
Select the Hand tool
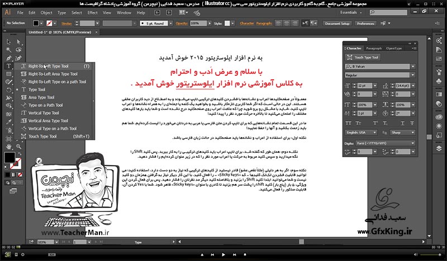point(8,147)
